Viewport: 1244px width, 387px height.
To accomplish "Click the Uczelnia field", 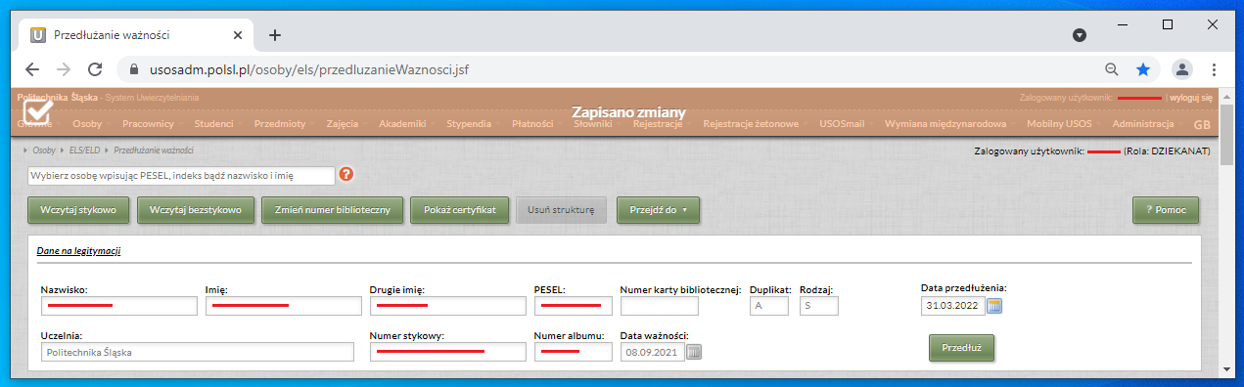I will pyautogui.click(x=198, y=352).
